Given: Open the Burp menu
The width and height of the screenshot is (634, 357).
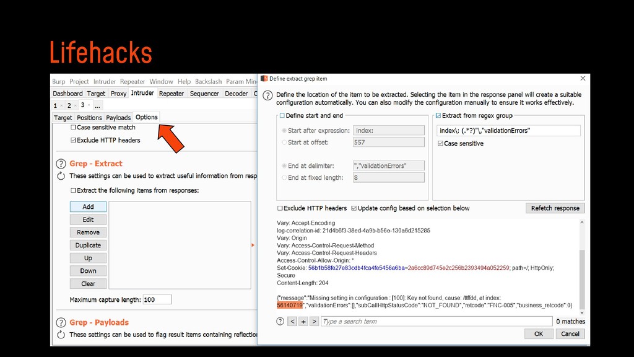Looking at the screenshot, I should coord(59,81).
